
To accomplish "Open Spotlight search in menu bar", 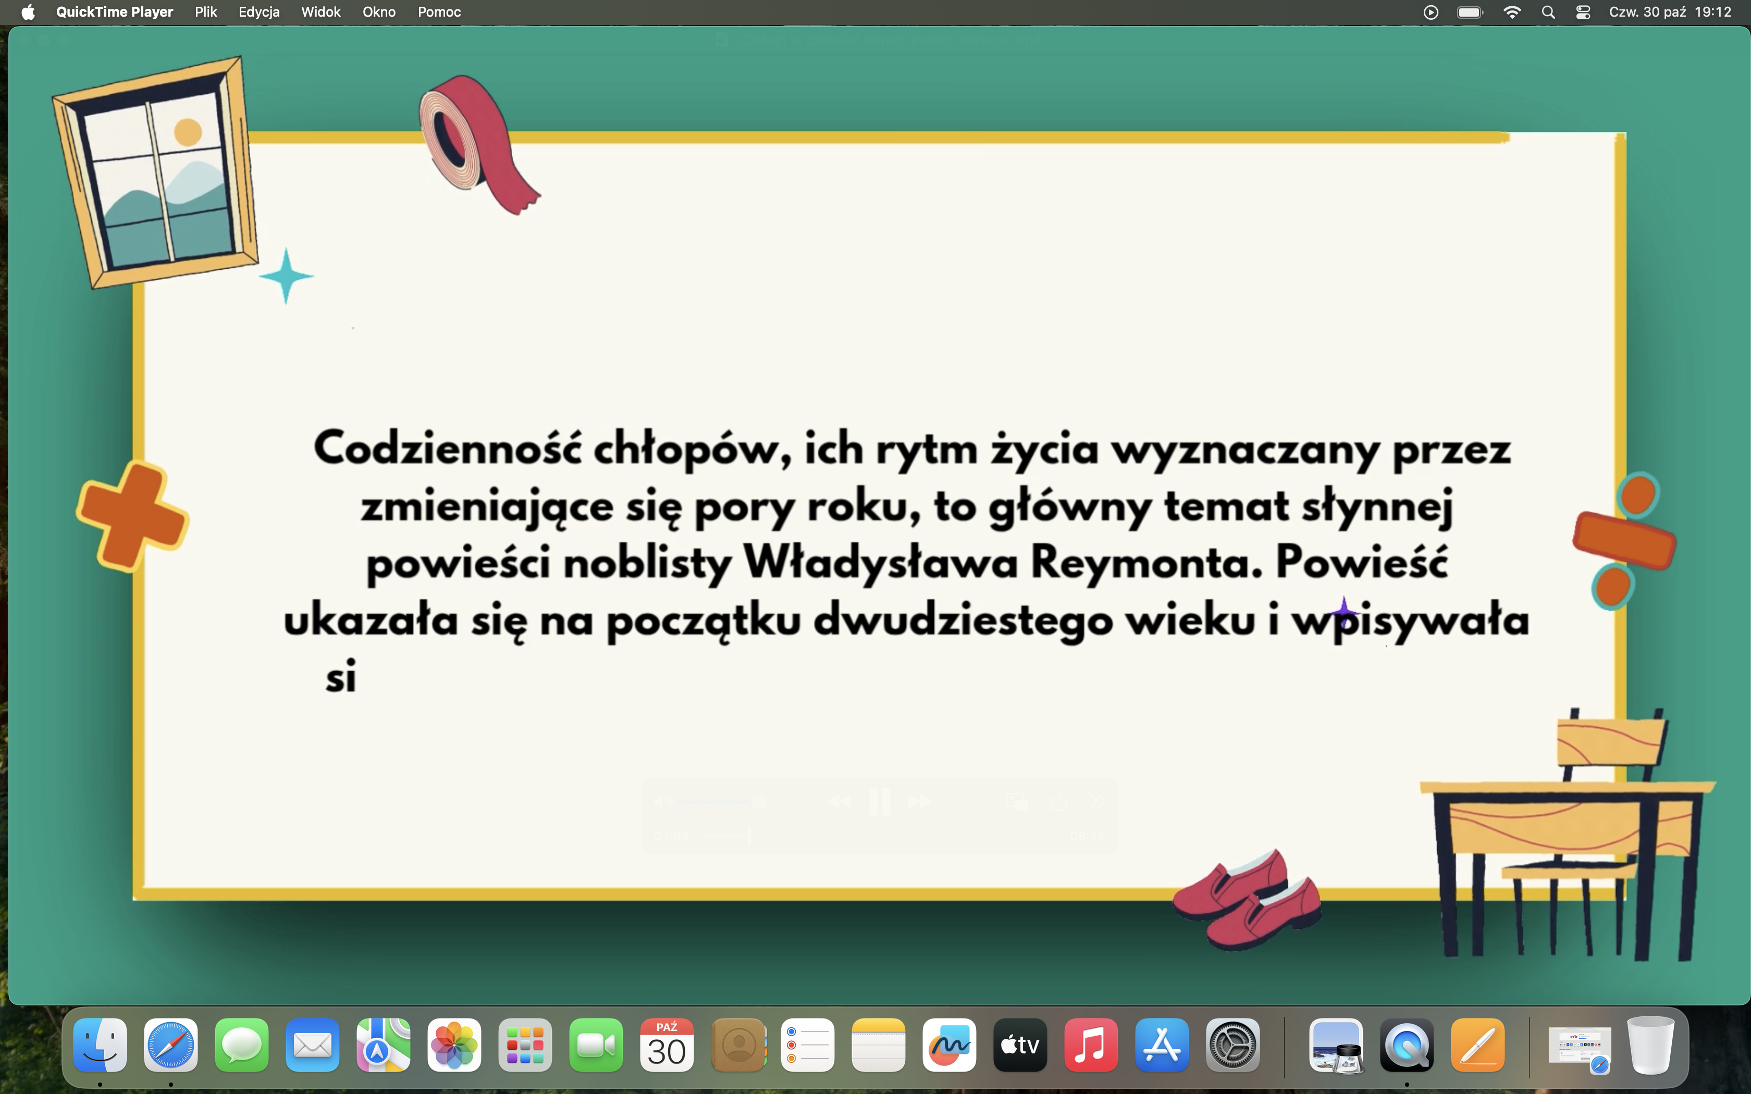I will 1548,11.
